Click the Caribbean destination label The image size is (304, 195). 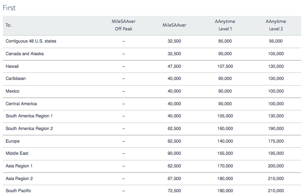pyautogui.click(x=15, y=79)
